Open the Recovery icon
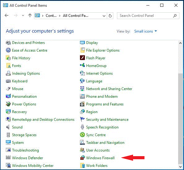The image size is (184, 170). coord(8,112)
